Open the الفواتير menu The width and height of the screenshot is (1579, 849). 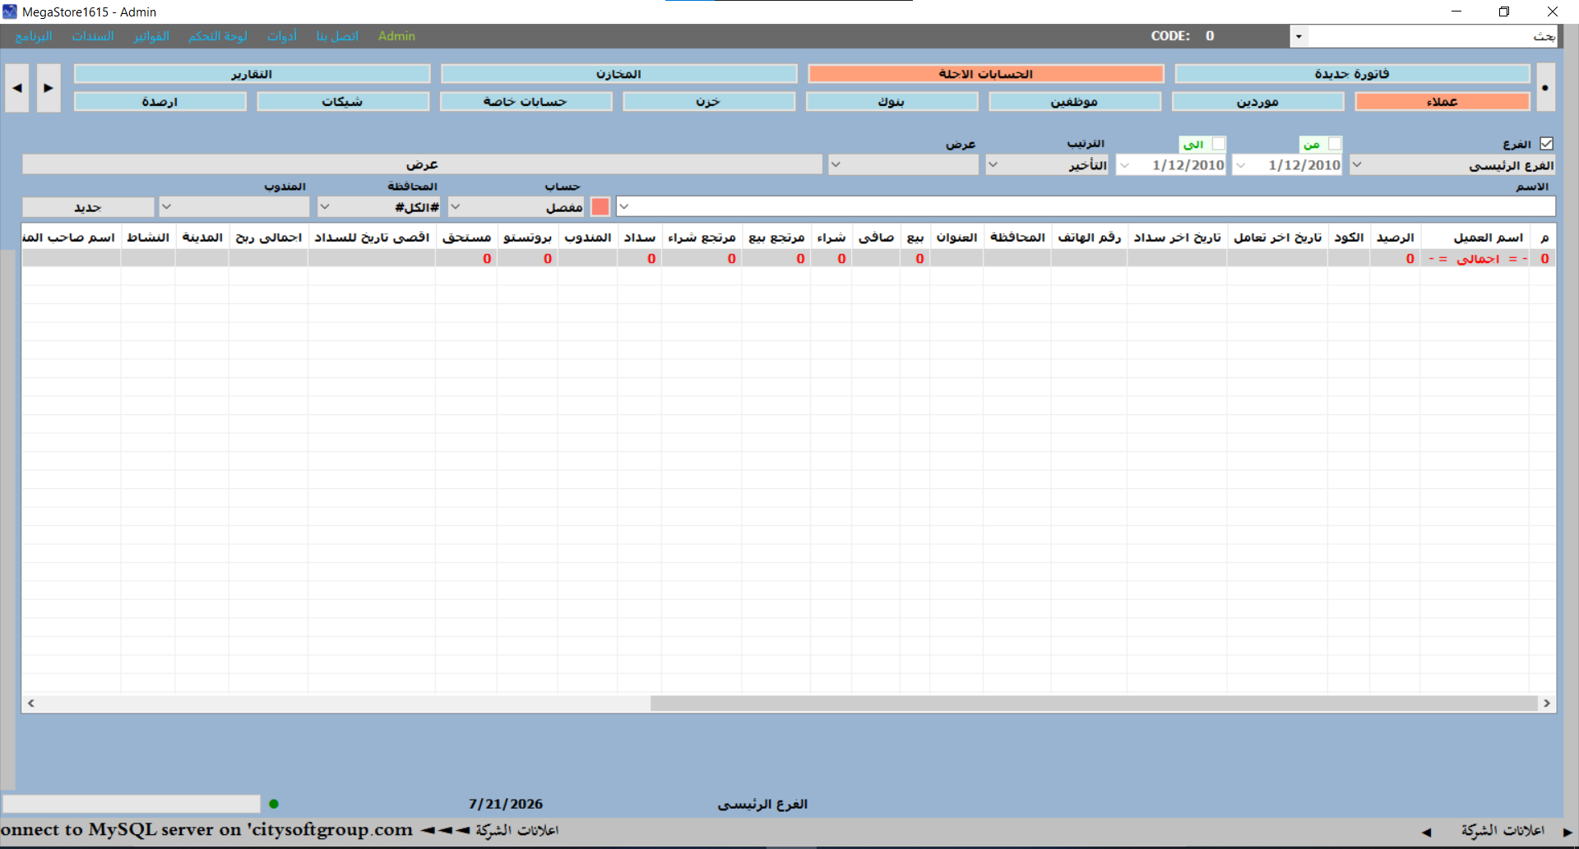pyautogui.click(x=151, y=36)
